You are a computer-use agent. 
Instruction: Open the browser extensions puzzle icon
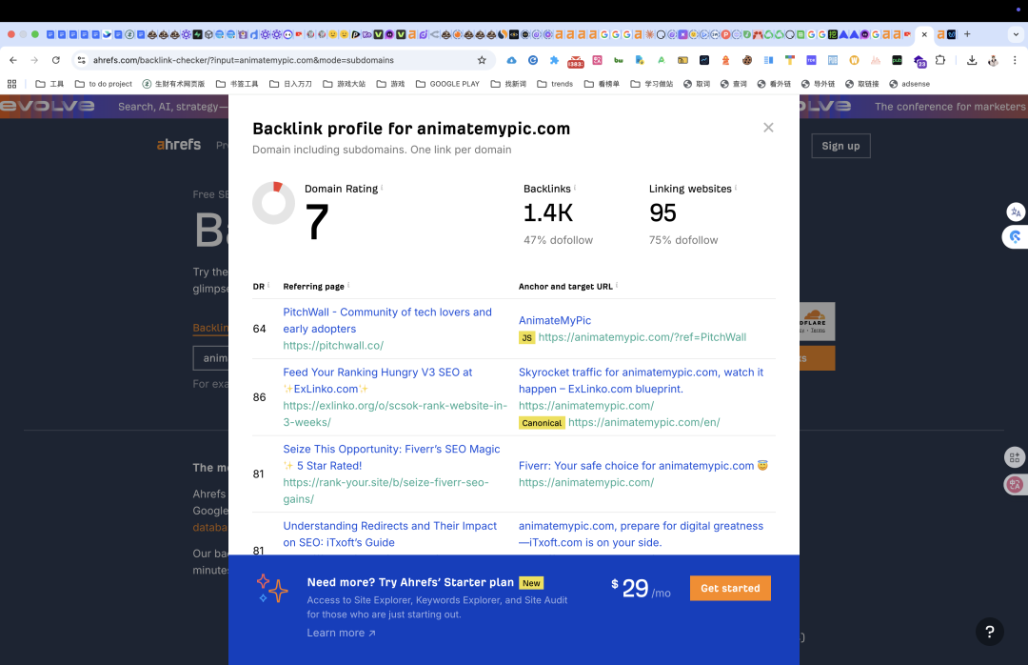pos(940,60)
